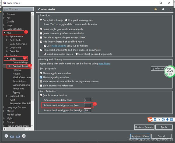The height and width of the screenshot is (143, 175).
Task: Open the type filters link
Action: point(104,64)
